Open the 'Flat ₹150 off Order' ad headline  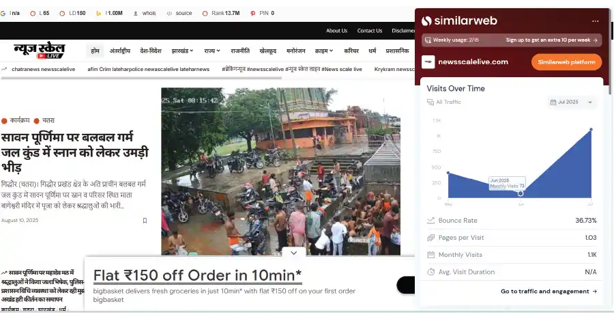(x=197, y=275)
